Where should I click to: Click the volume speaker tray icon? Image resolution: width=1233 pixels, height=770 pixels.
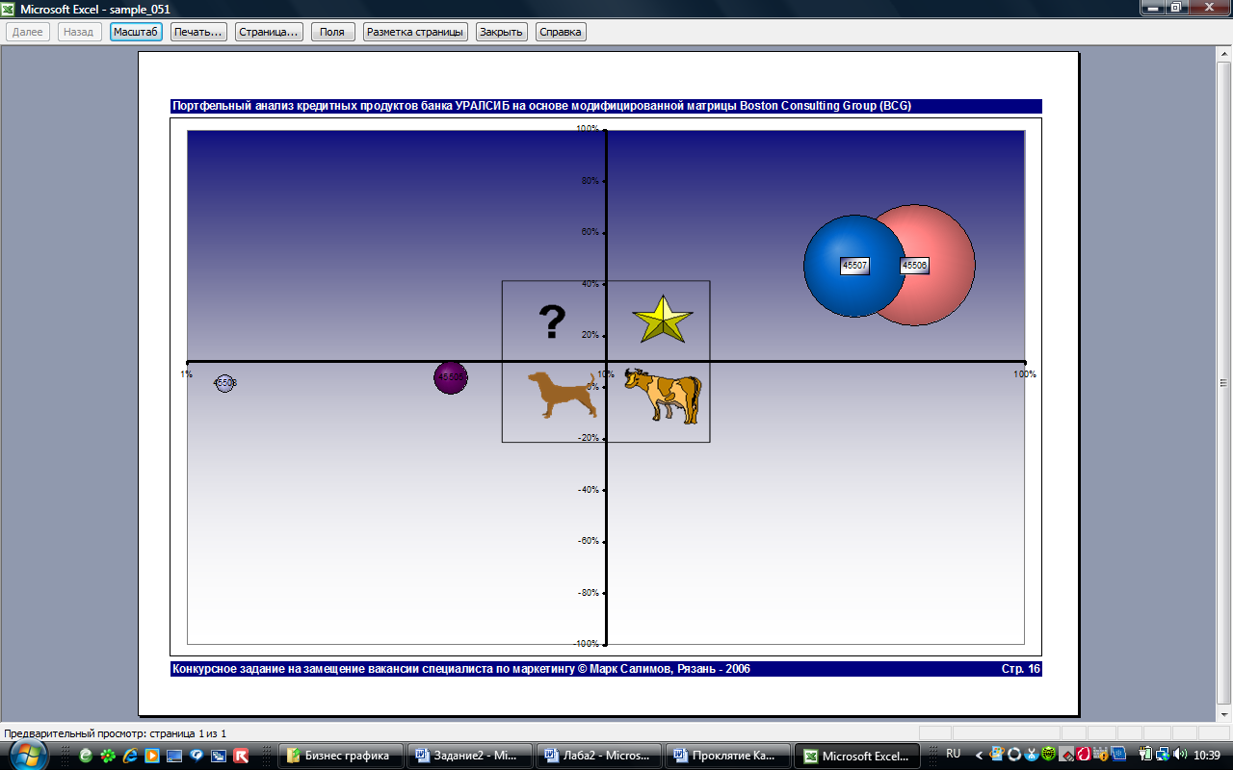point(1180,755)
